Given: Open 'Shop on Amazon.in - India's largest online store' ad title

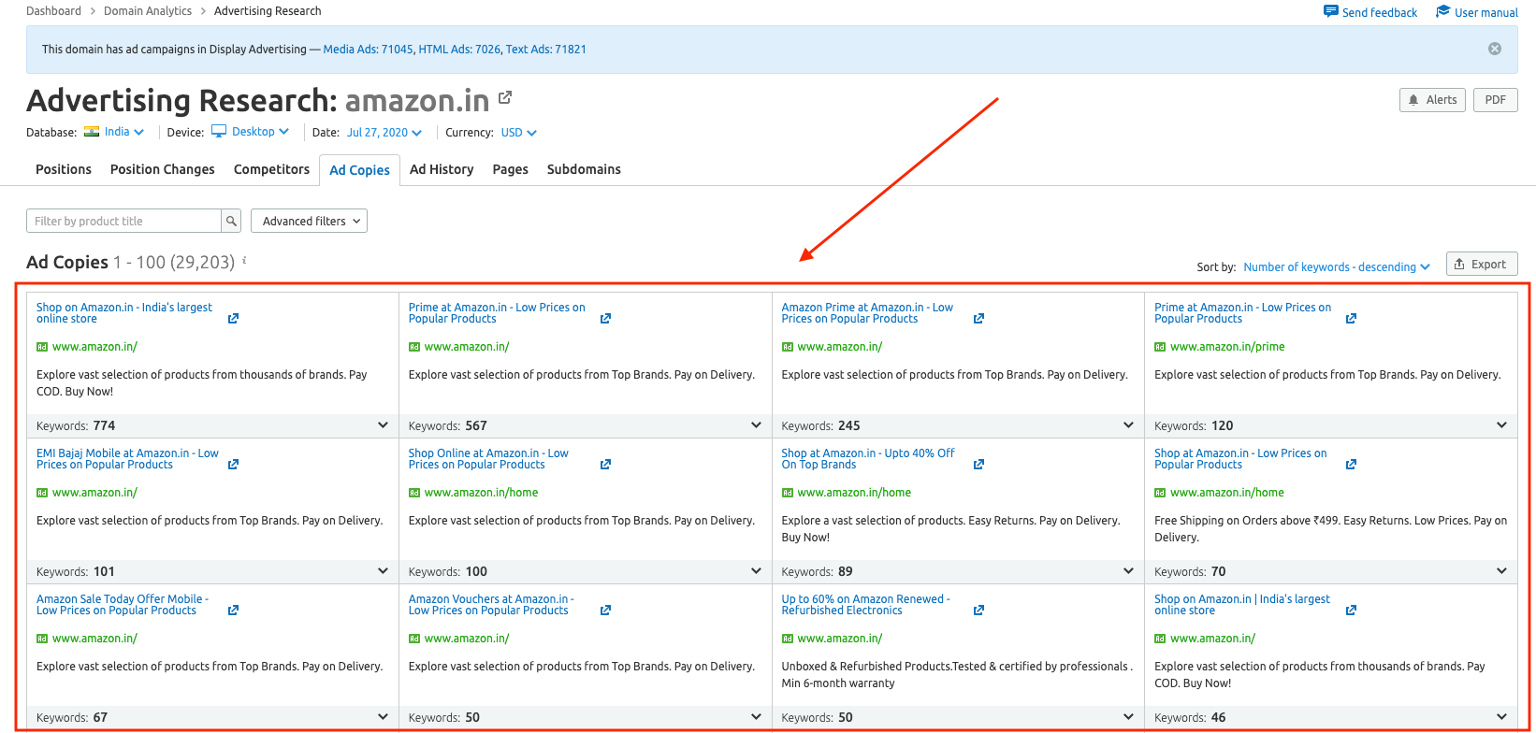Looking at the screenshot, I should point(124,313).
